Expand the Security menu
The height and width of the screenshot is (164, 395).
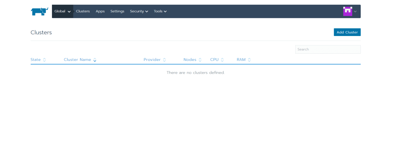pyautogui.click(x=139, y=11)
